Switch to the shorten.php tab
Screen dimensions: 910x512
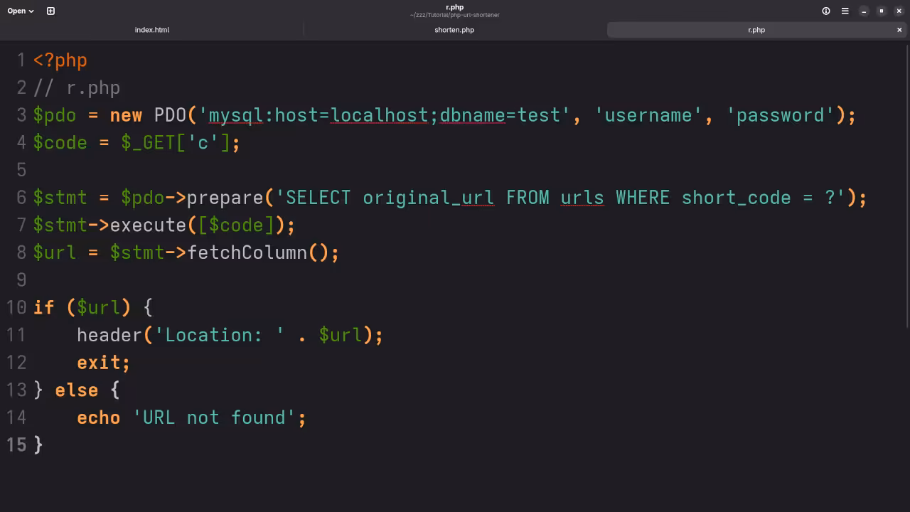point(454,30)
